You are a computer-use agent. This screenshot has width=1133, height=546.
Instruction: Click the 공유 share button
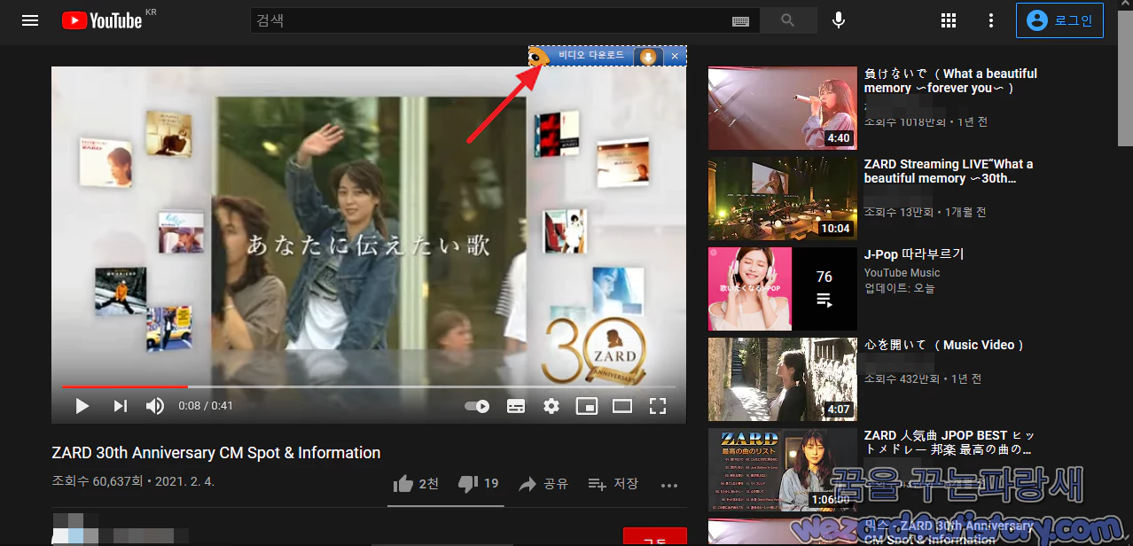543,484
